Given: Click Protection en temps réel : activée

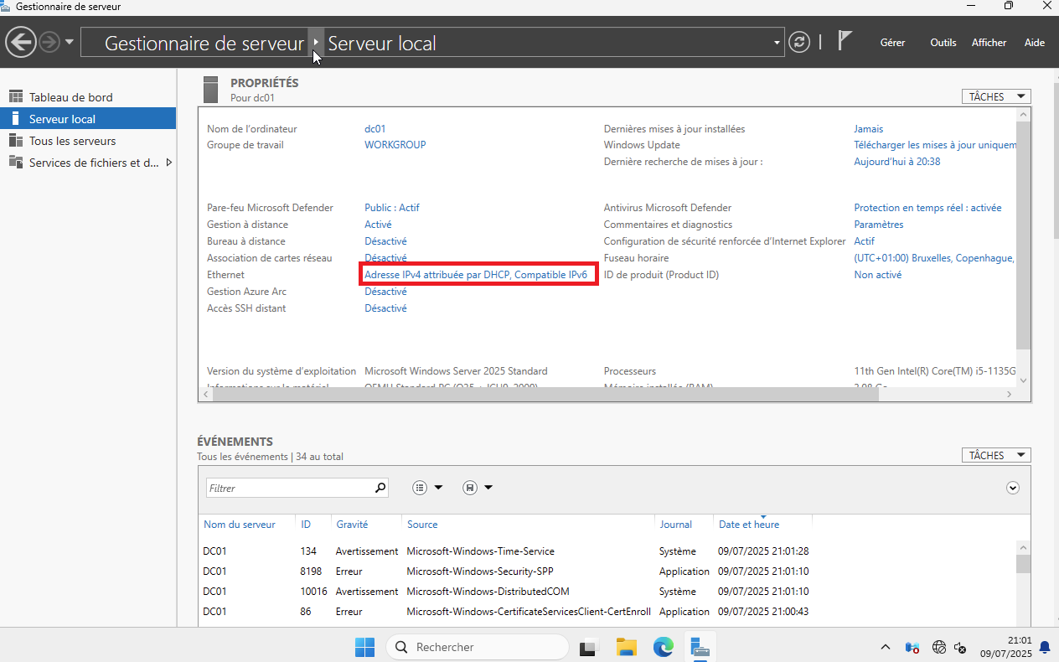Looking at the screenshot, I should click(927, 208).
